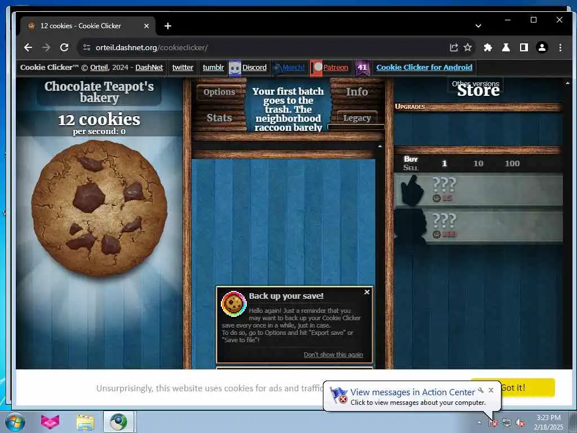Open DashNet link
Viewport: 577px width, 433px height.
[x=149, y=68]
